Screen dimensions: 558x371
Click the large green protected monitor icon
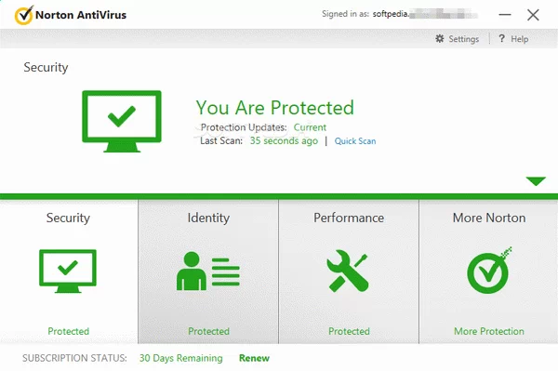pyautogui.click(x=122, y=121)
